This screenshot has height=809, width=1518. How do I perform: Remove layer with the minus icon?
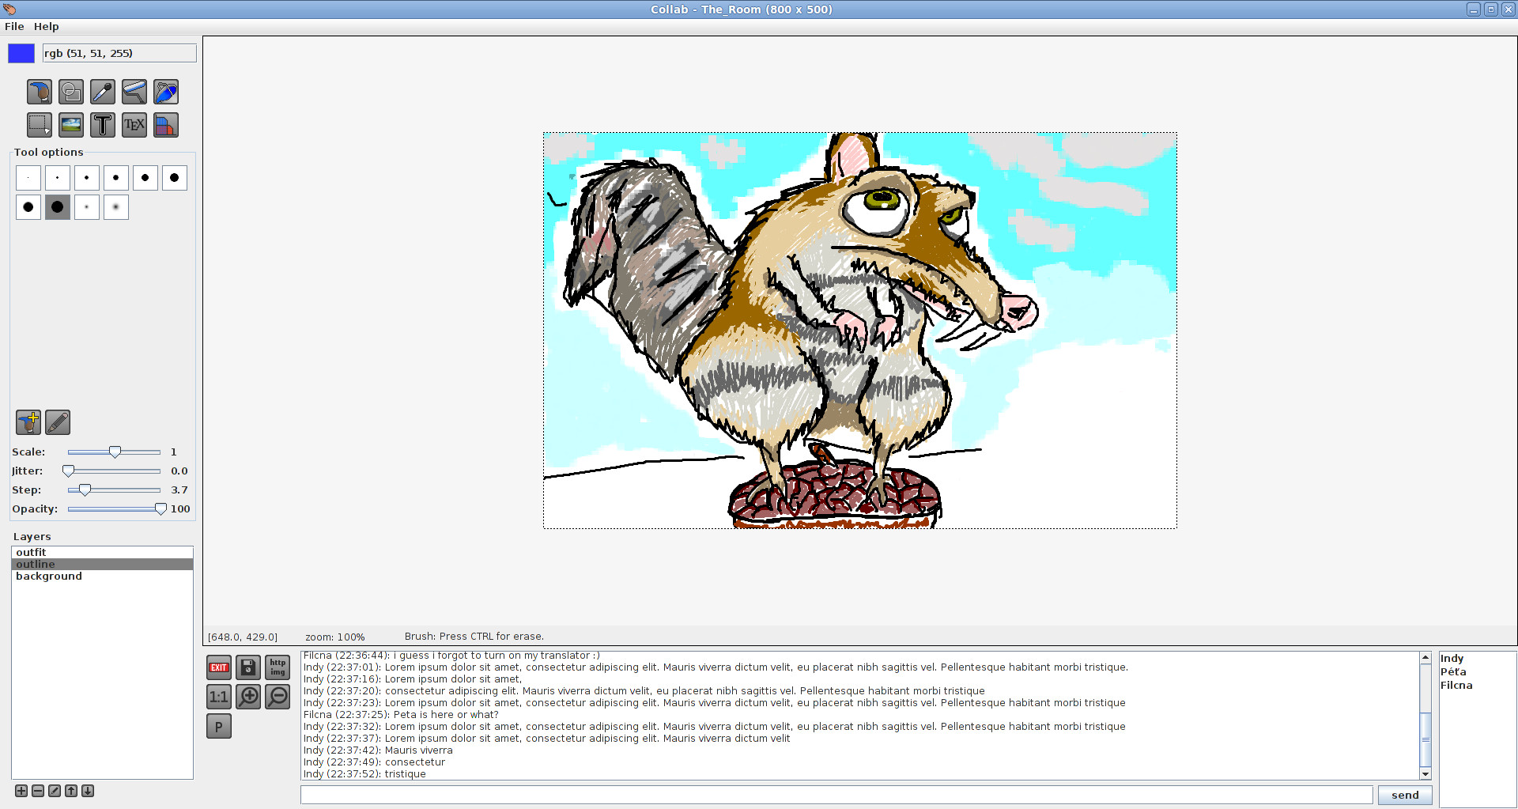(38, 791)
